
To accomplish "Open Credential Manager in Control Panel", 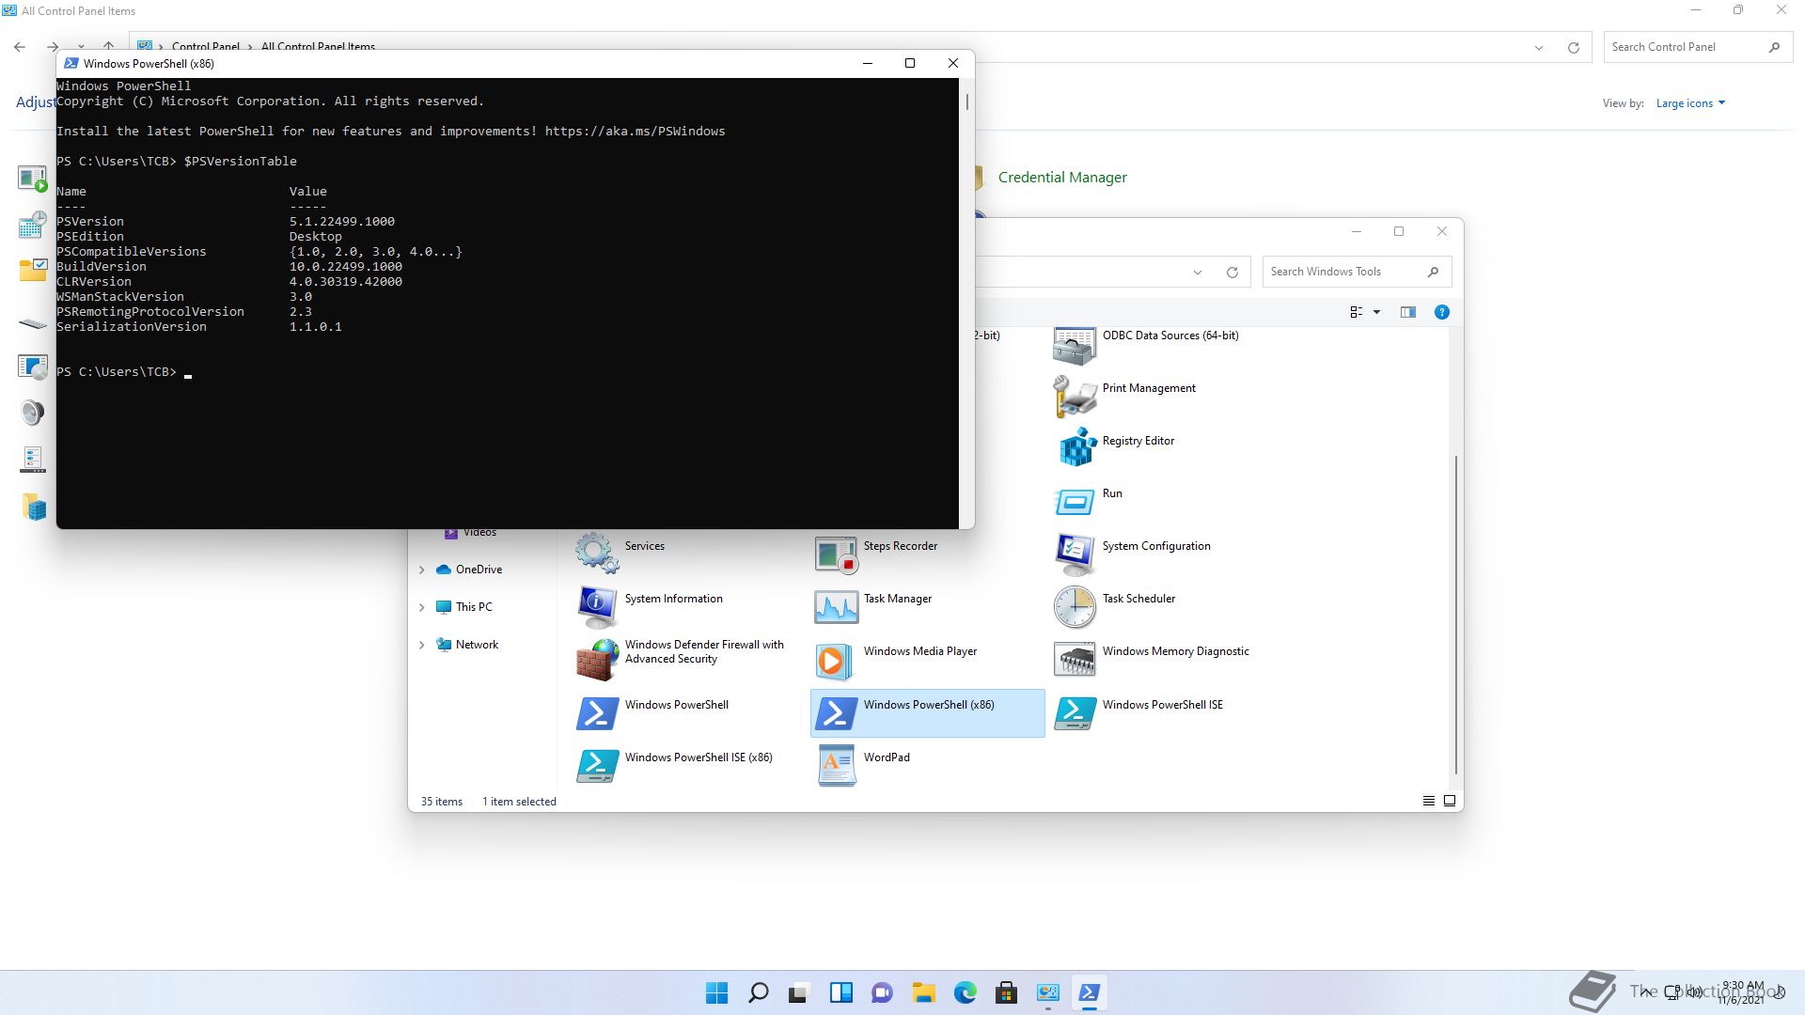I will [x=1062, y=178].
